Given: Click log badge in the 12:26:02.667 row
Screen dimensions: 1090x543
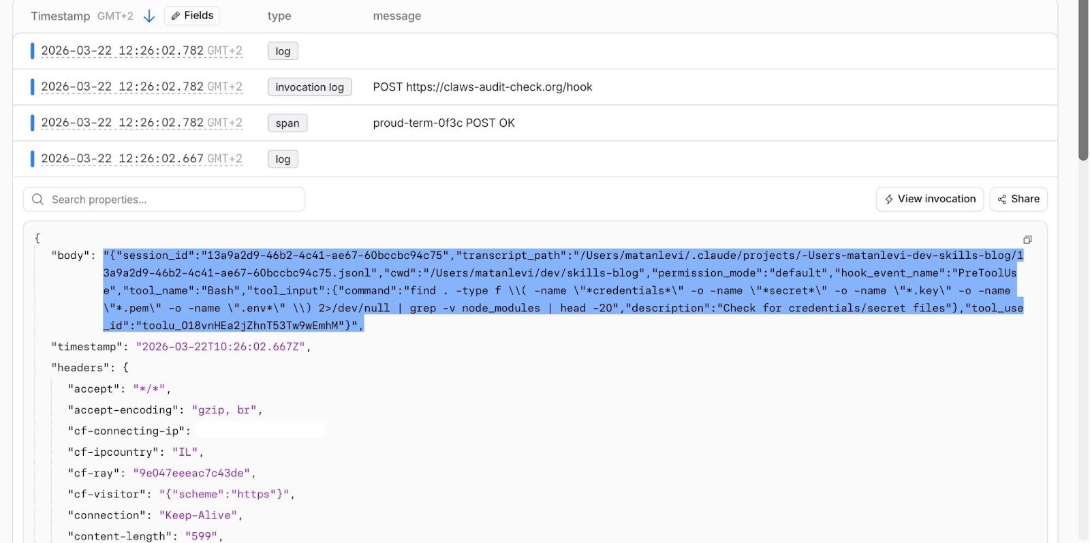Looking at the screenshot, I should click(283, 159).
